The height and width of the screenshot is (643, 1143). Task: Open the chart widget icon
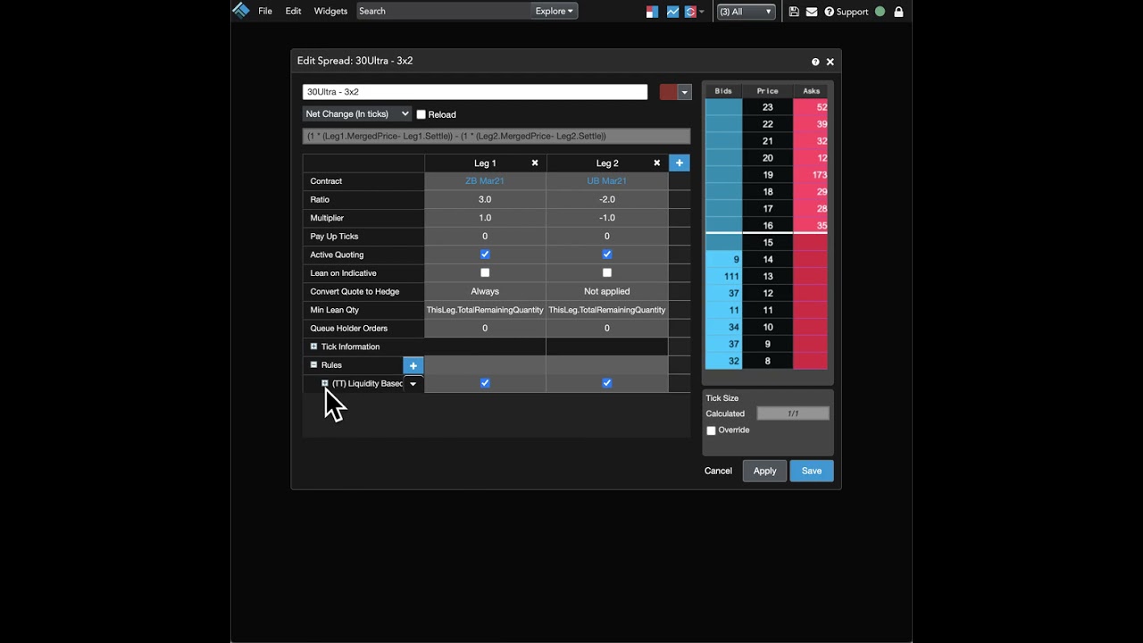point(672,12)
